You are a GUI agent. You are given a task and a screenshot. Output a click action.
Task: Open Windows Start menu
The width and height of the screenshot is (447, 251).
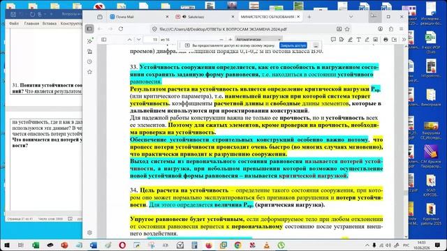(7, 245)
